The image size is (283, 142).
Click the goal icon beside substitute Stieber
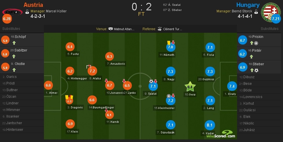pyautogui.click(x=256, y=70)
